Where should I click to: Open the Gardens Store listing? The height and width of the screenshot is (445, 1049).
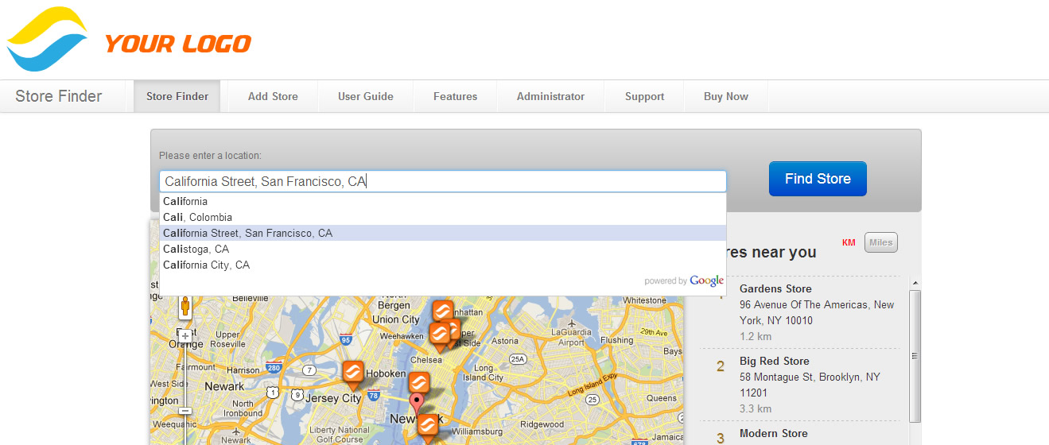point(775,288)
